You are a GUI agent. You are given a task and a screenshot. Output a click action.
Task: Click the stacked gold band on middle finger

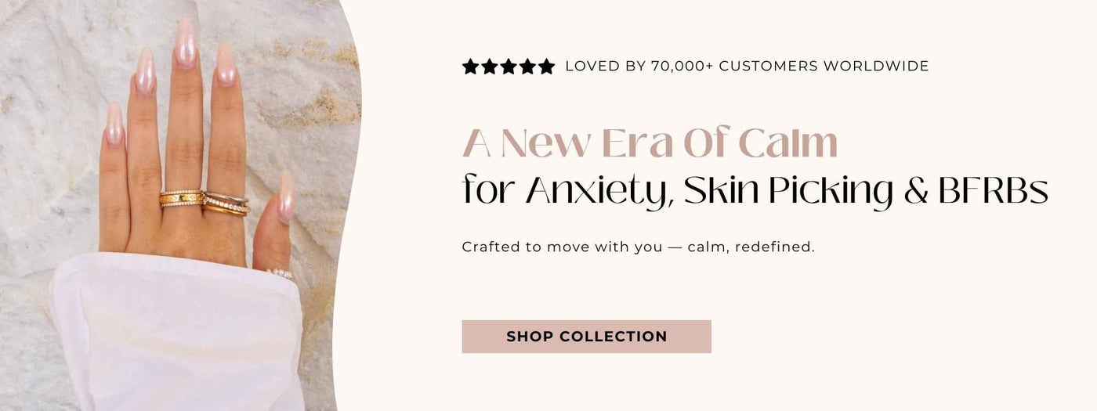coord(182,199)
